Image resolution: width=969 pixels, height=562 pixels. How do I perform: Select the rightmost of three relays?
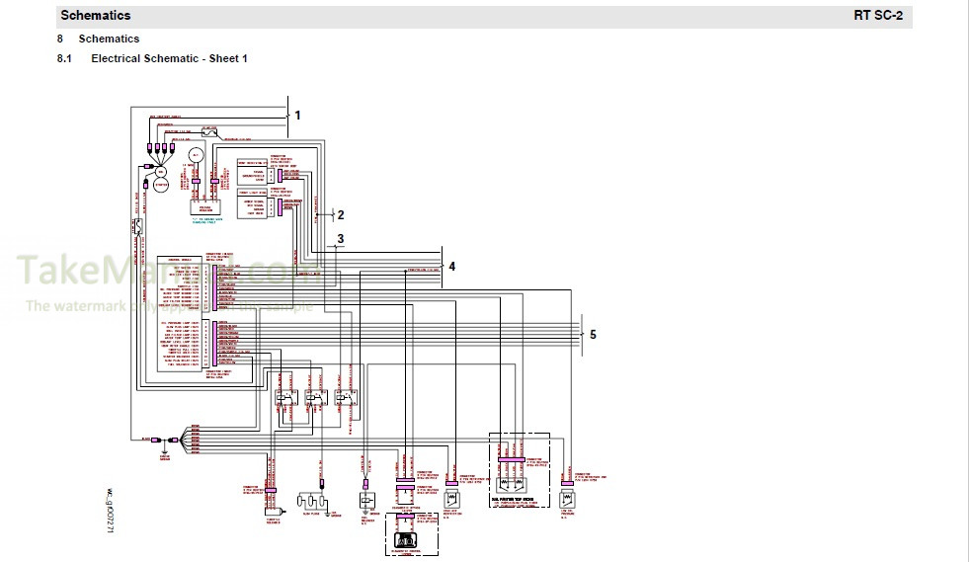click(346, 399)
